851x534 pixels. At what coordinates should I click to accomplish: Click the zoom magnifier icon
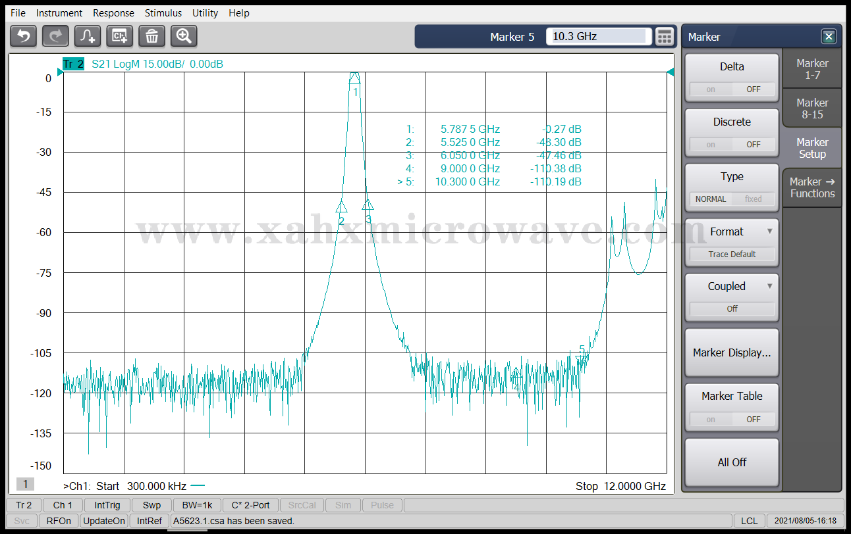[184, 36]
